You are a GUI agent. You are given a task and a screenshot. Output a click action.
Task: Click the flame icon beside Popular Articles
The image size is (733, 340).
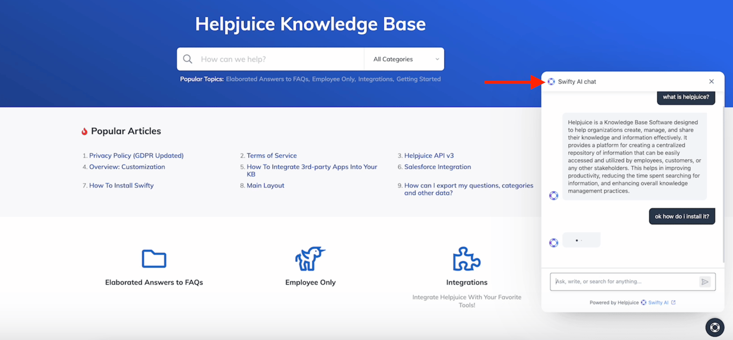[84, 131]
